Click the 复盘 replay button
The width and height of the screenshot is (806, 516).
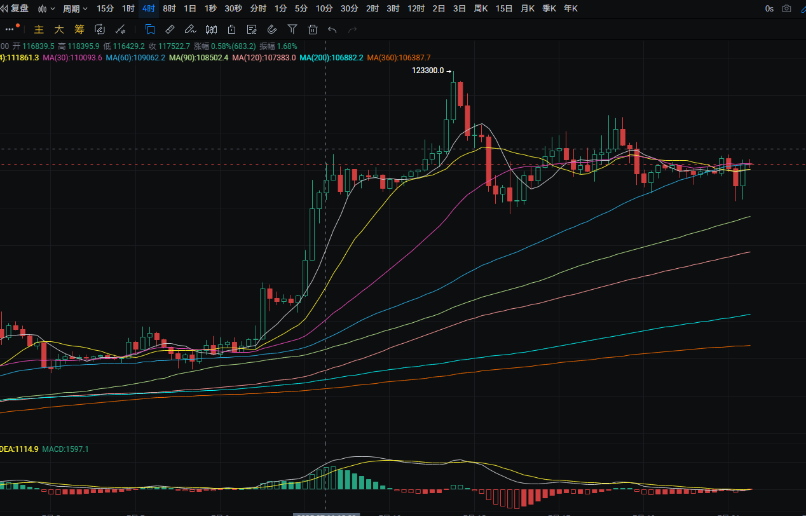(15, 9)
